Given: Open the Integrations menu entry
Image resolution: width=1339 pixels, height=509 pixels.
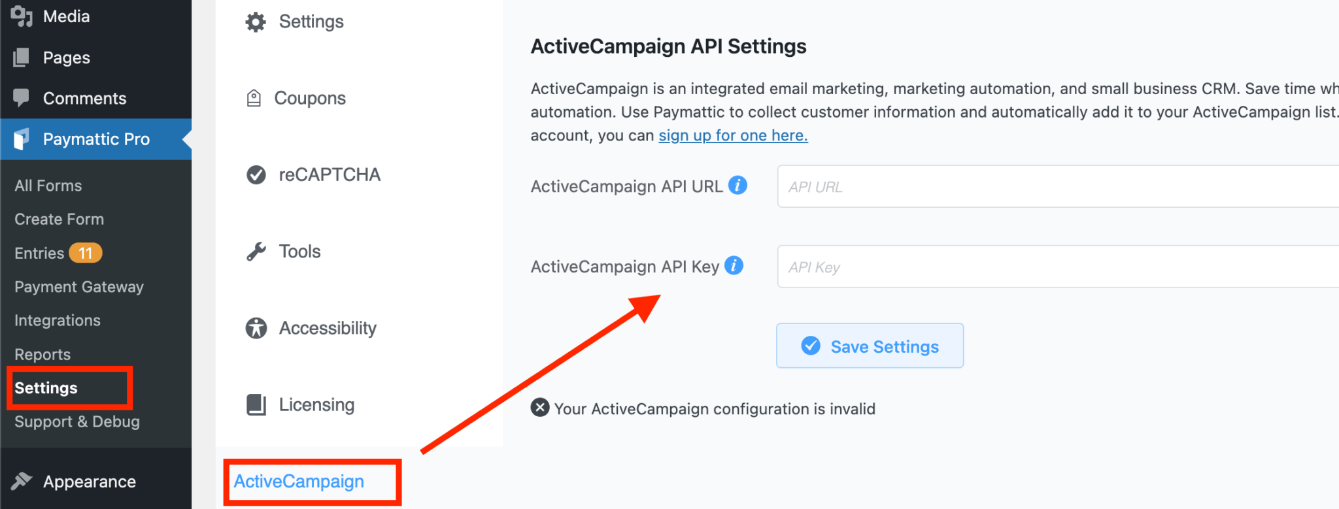Looking at the screenshot, I should (57, 320).
